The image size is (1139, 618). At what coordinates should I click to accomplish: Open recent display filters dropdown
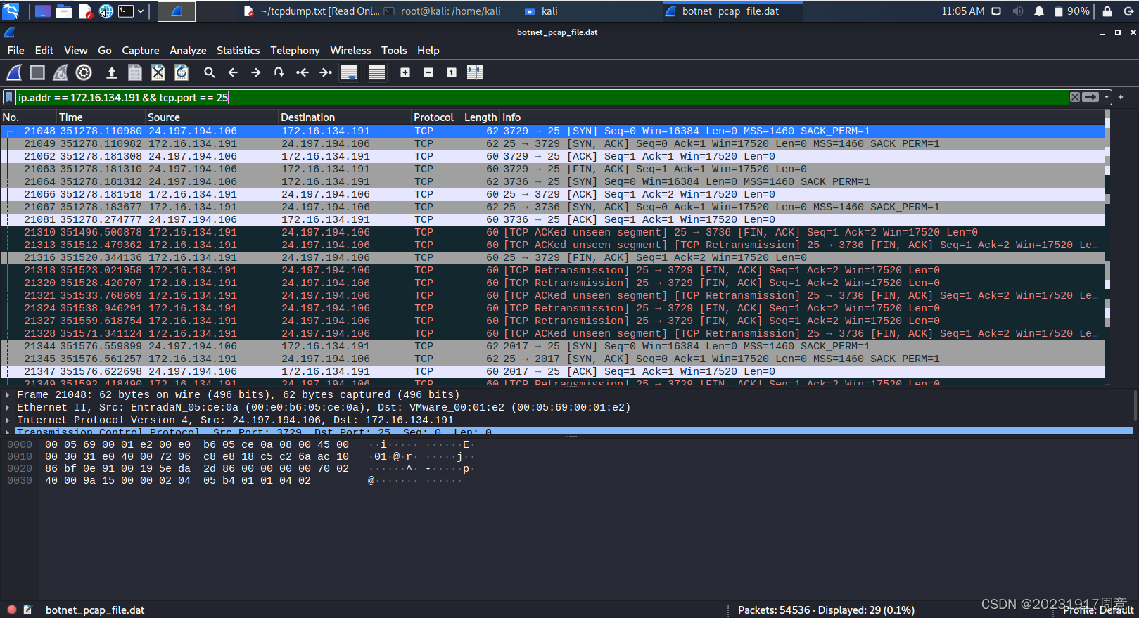click(x=1107, y=97)
